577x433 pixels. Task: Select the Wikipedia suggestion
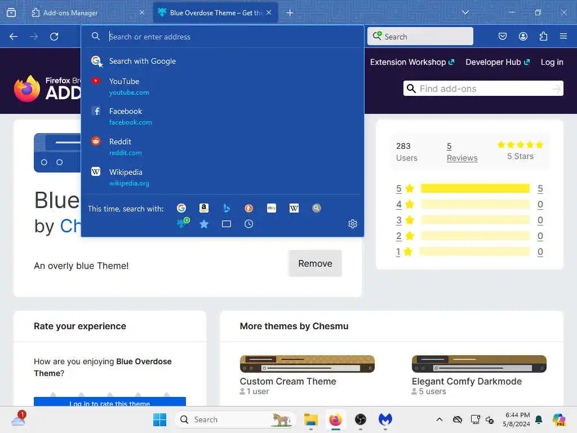223,178
